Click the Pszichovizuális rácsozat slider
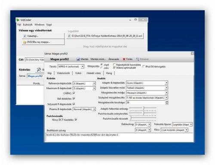Viewport: 215px width, 165px height. [143, 119]
